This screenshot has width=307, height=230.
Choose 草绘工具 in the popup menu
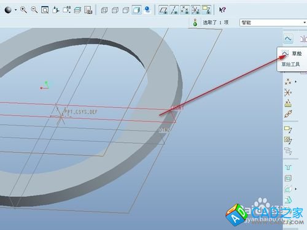point(290,64)
